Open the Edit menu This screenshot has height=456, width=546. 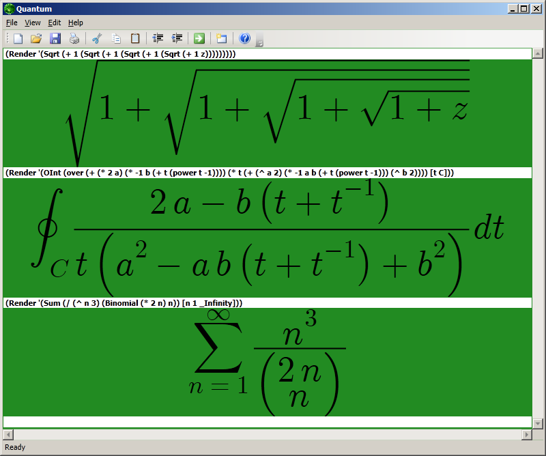[55, 23]
